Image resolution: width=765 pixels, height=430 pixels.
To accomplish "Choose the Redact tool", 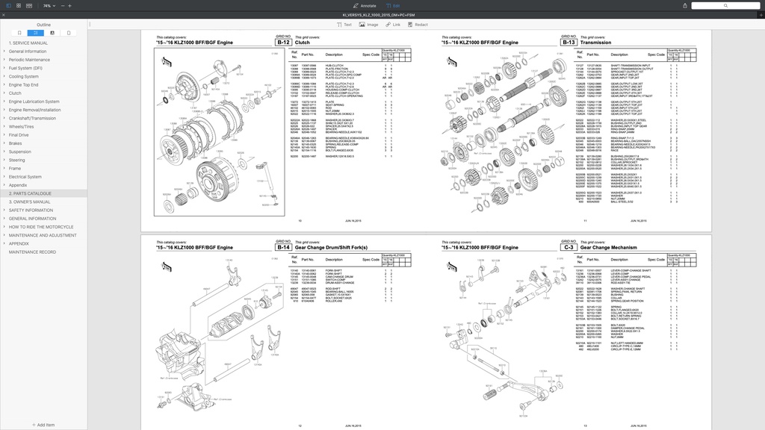I will pyautogui.click(x=418, y=25).
